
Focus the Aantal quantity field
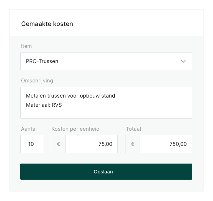32,144
